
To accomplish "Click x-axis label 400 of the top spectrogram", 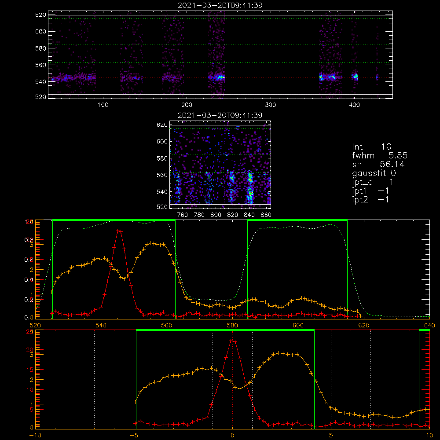I will coord(354,105).
